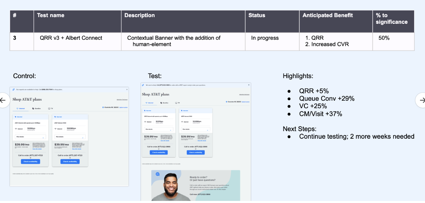Advance to next slide with right arrow
Screen dimensions: 425x203
point(422,100)
